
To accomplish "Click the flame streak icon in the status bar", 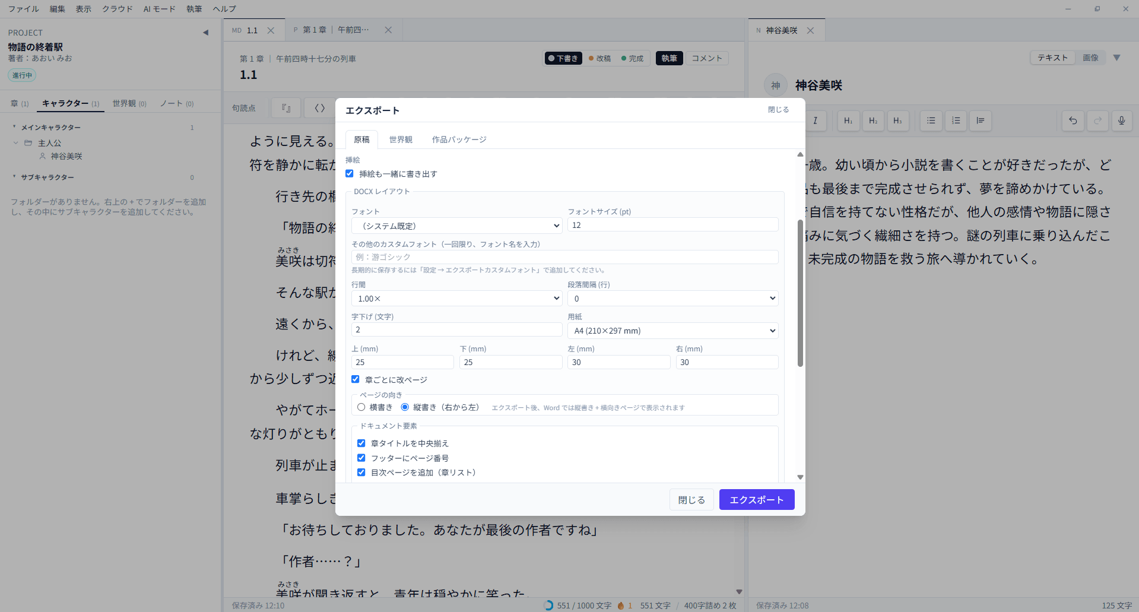I will (x=621, y=605).
